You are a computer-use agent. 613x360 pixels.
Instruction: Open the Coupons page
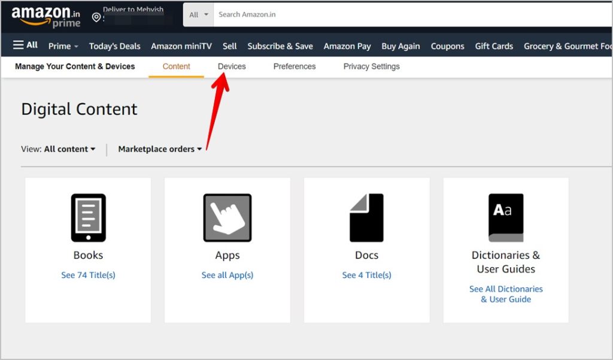coord(448,46)
